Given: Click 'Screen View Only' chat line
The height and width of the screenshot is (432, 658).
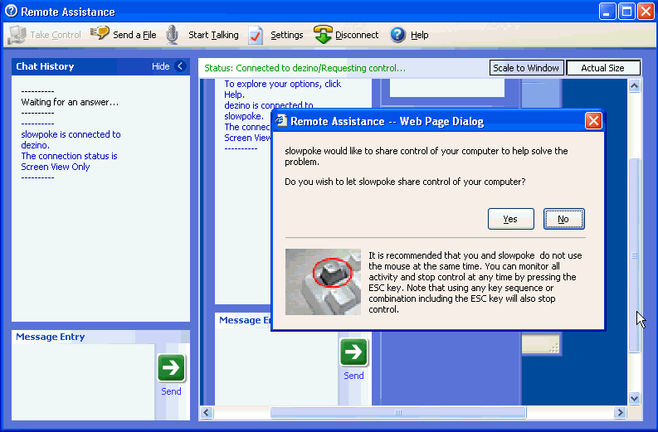Looking at the screenshot, I should [56, 167].
